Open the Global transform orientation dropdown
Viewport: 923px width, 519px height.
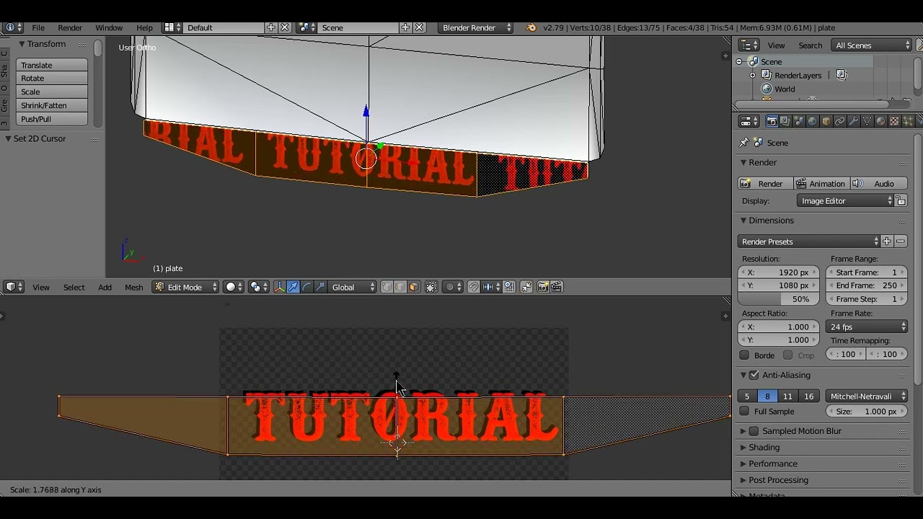pos(353,287)
